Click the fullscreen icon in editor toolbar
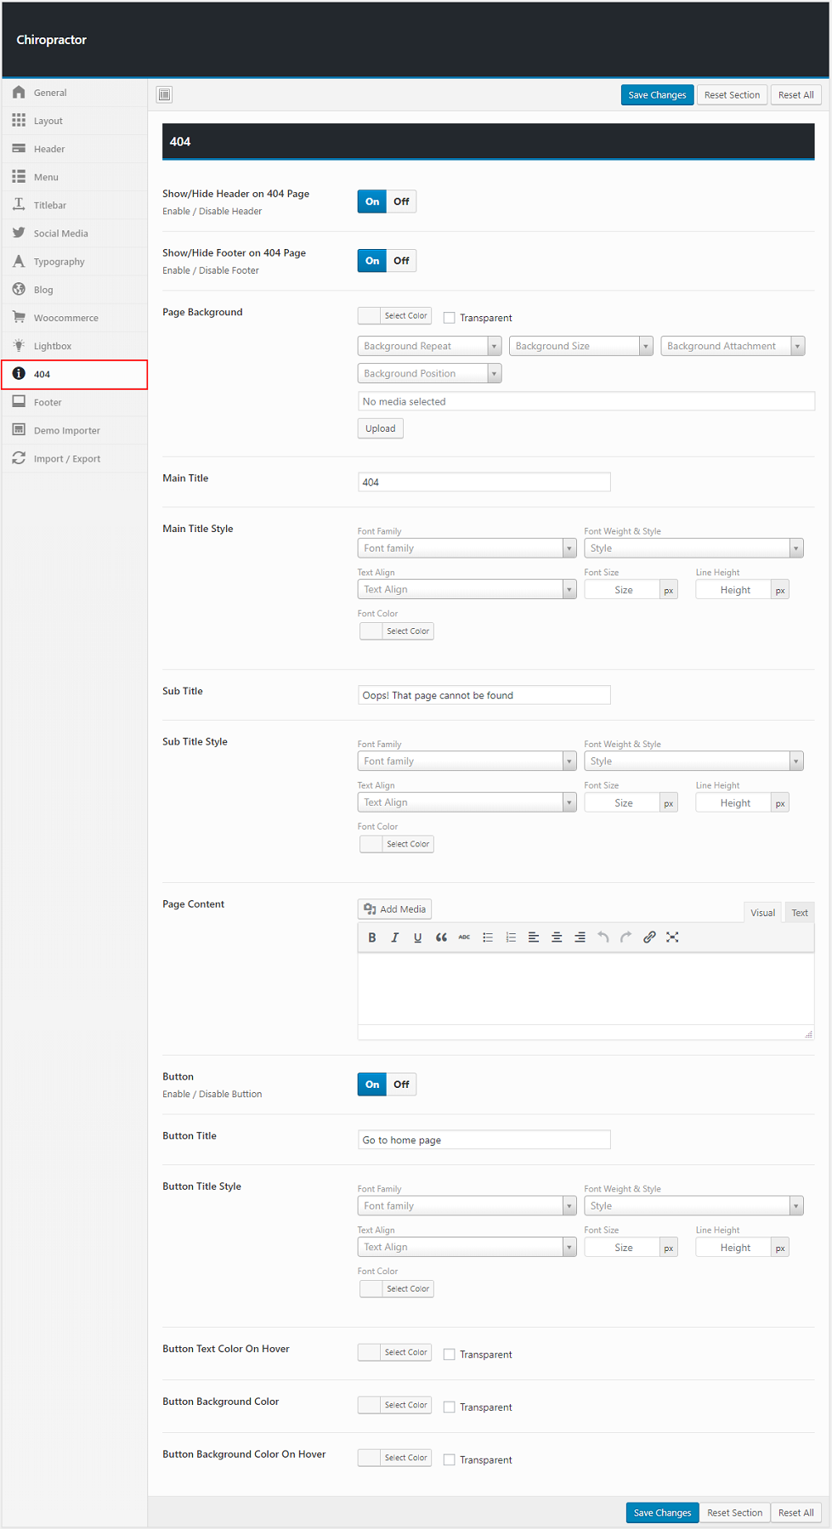This screenshot has height=1529, width=832. coord(672,937)
